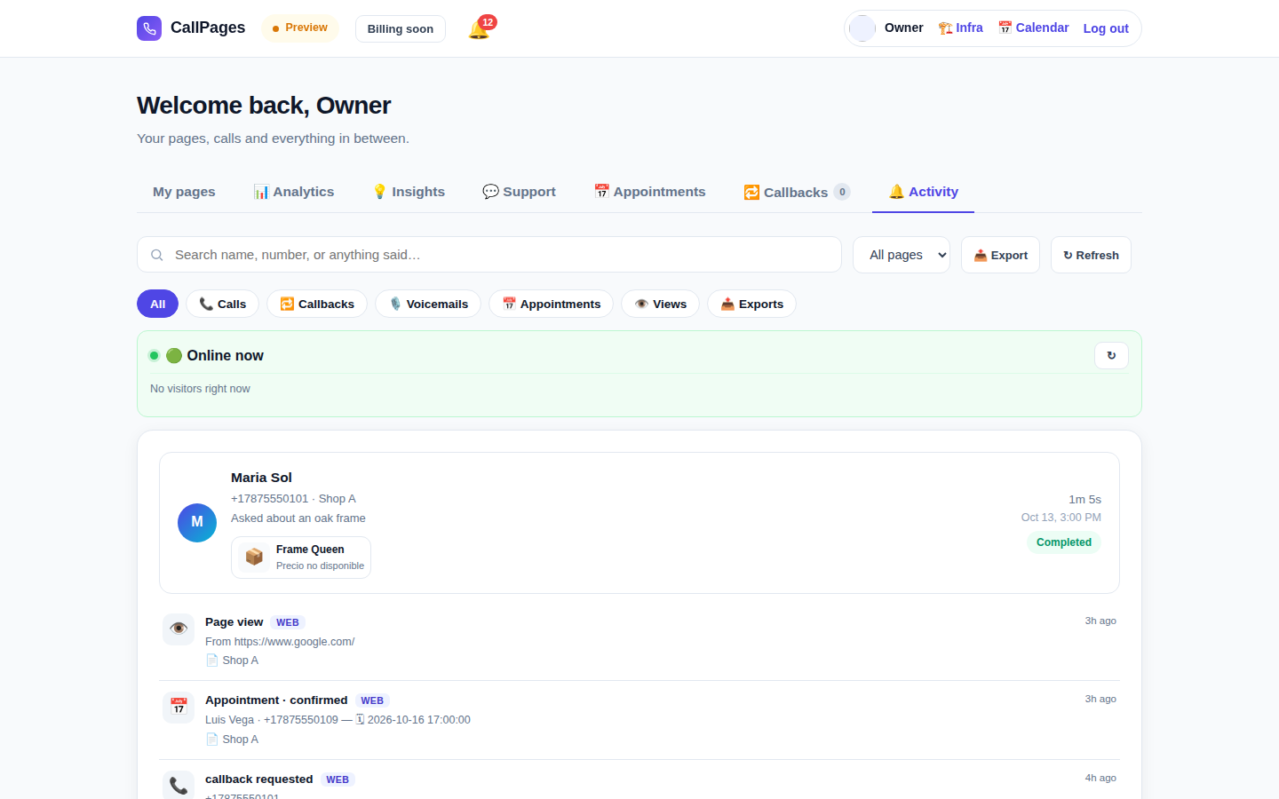Click the CallPages brand name

(208, 28)
